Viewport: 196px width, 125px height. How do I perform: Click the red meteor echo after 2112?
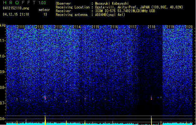tap(45, 98)
